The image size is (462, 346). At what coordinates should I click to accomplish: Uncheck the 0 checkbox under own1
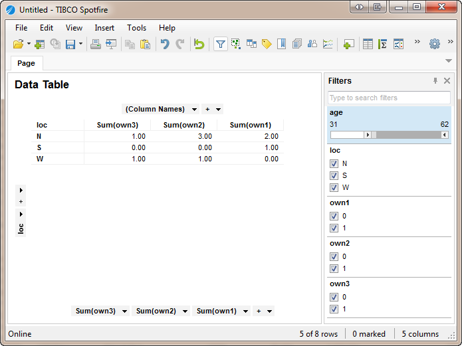coord(334,216)
